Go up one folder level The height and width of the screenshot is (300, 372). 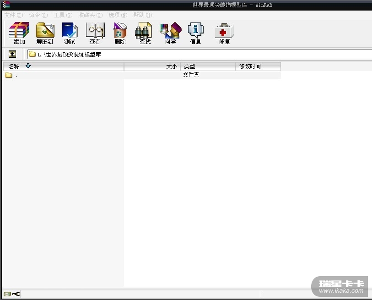(12, 54)
